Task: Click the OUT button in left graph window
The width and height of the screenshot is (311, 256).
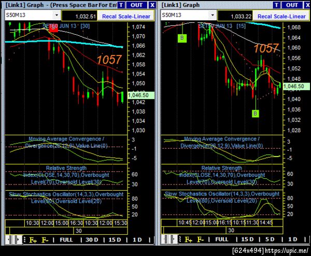Action: click(136, 5)
